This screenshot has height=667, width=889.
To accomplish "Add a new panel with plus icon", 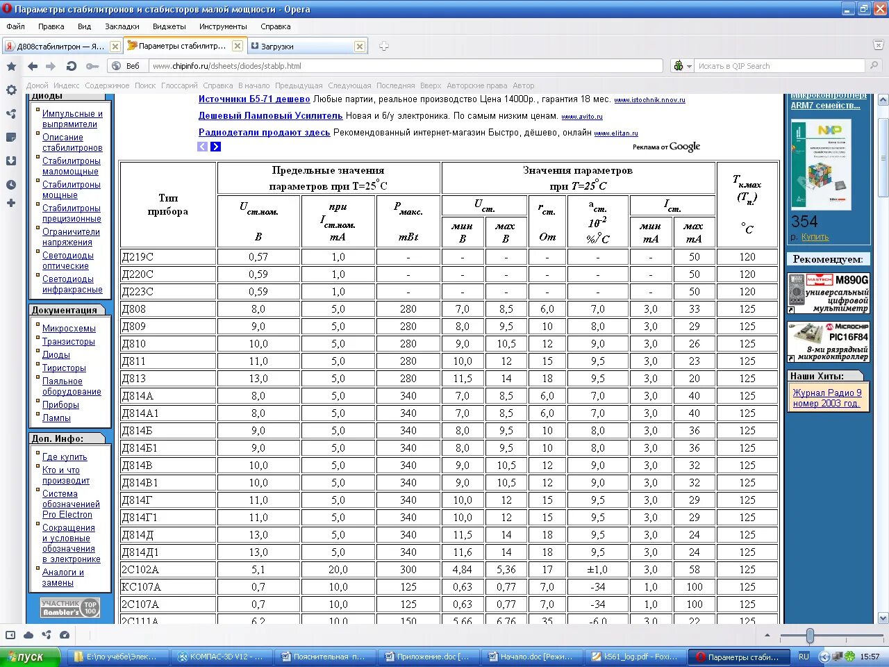I will point(11,203).
